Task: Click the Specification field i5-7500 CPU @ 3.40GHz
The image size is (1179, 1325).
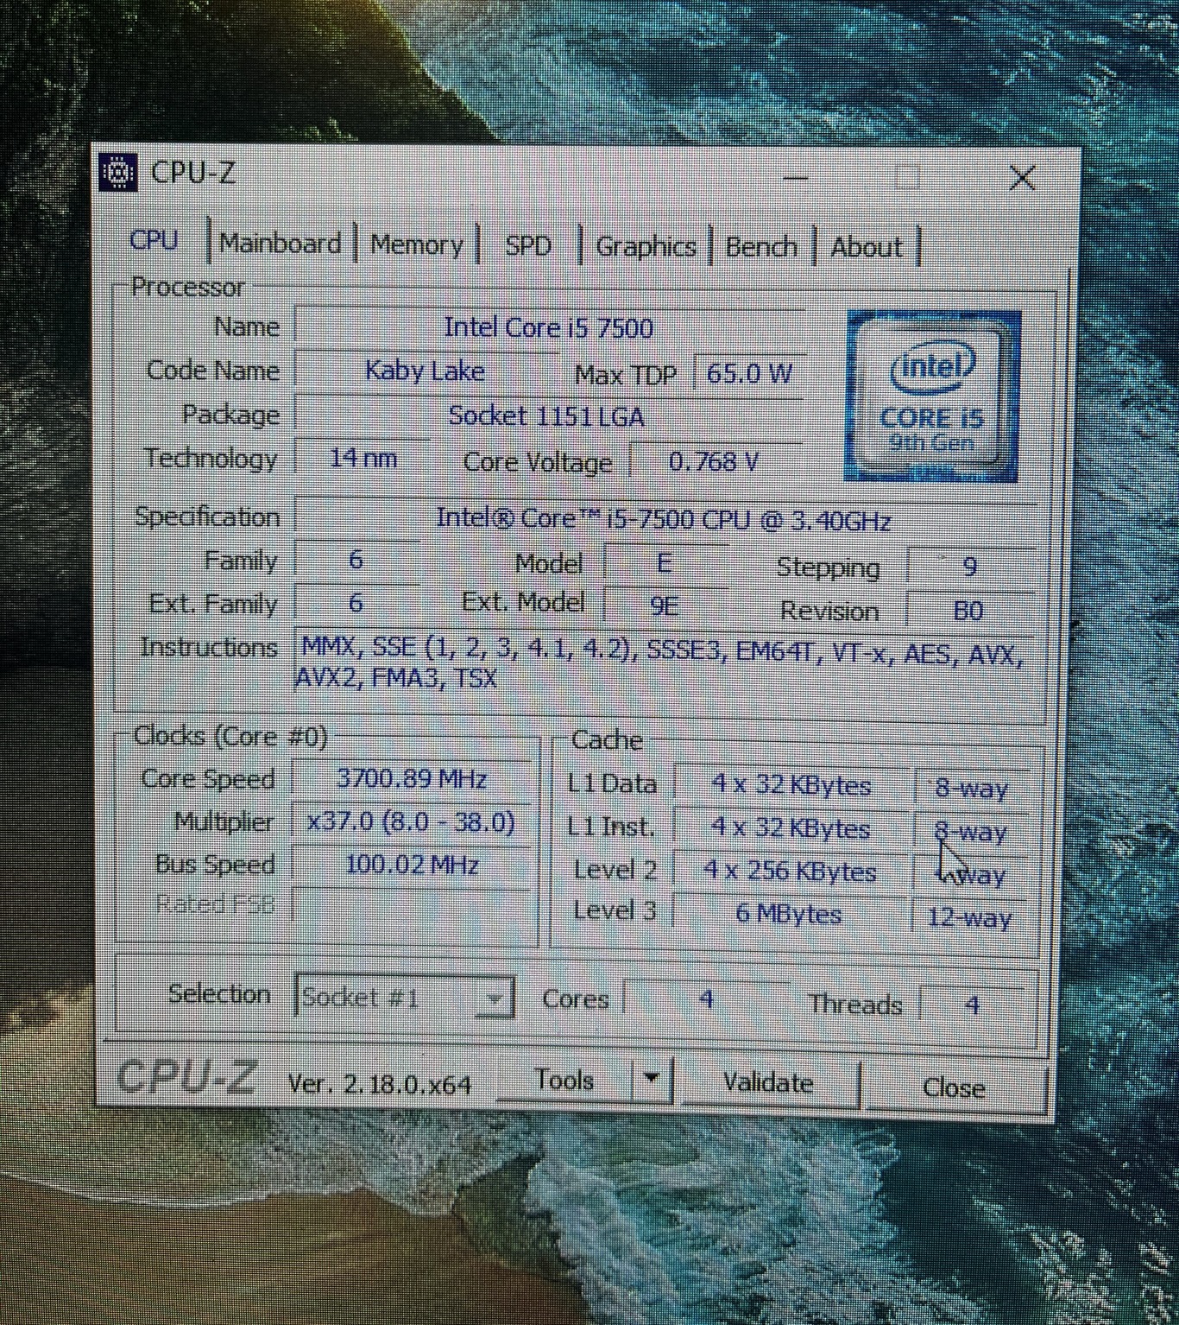Action: coord(665,518)
